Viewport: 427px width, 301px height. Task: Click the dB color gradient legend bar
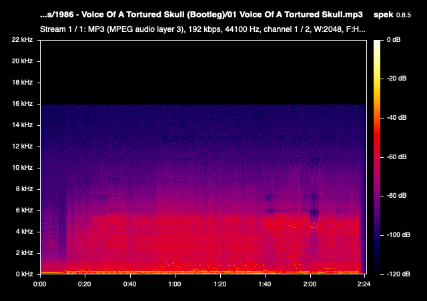[377, 157]
